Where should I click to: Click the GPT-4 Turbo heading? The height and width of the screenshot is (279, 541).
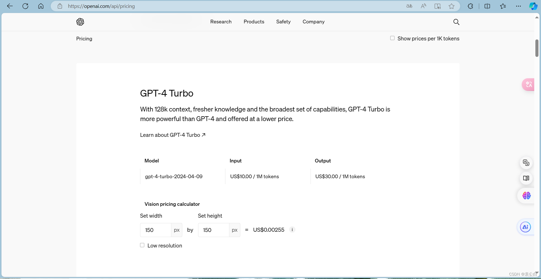click(x=167, y=93)
